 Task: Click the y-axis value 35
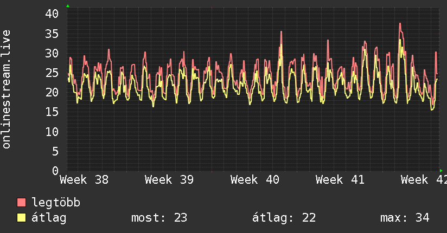pyautogui.click(x=52, y=34)
